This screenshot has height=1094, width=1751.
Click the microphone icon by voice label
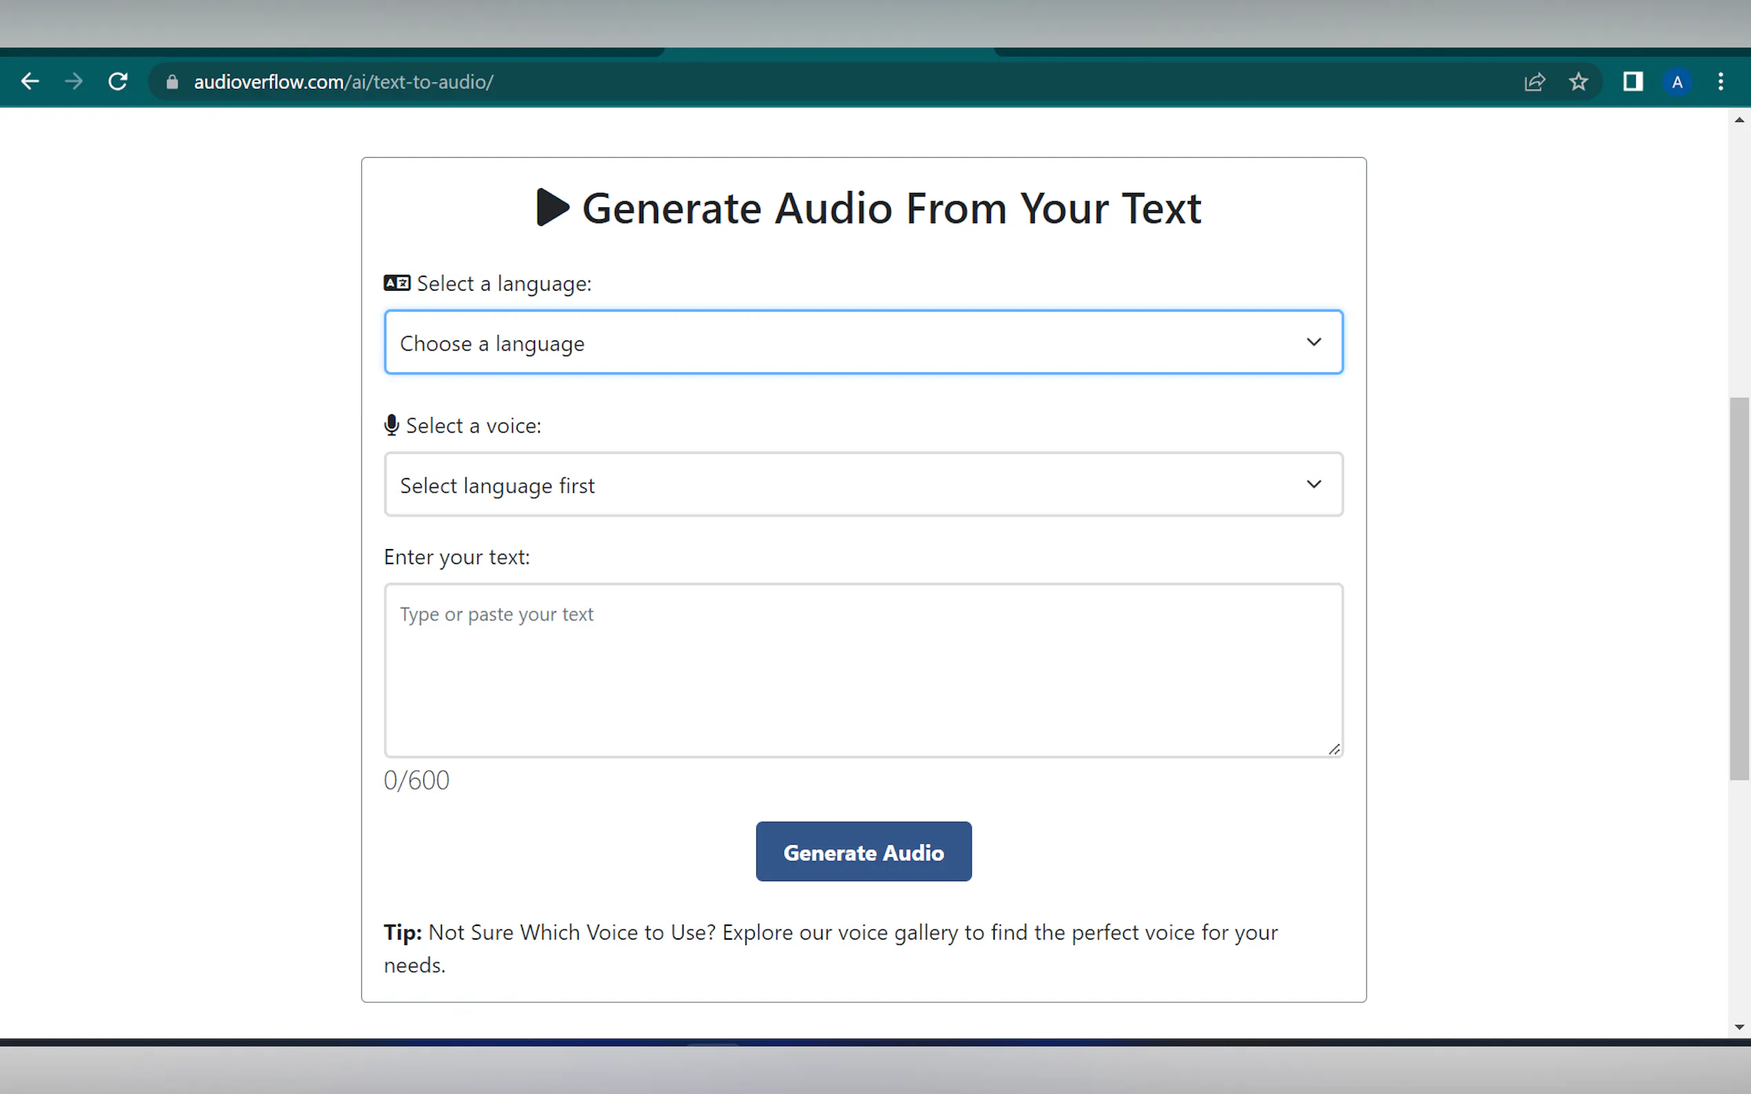[392, 426]
